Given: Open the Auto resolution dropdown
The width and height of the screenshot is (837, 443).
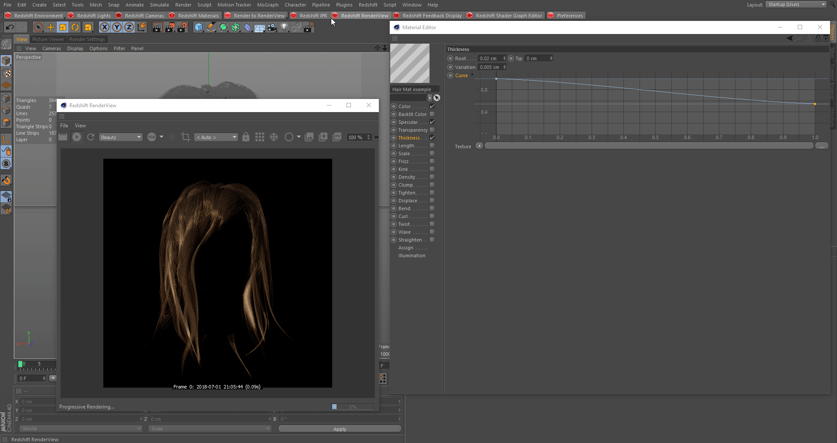Looking at the screenshot, I should coord(216,137).
